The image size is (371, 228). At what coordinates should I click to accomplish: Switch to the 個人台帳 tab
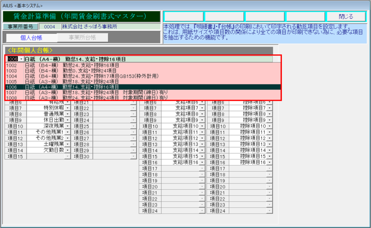coord(32,38)
